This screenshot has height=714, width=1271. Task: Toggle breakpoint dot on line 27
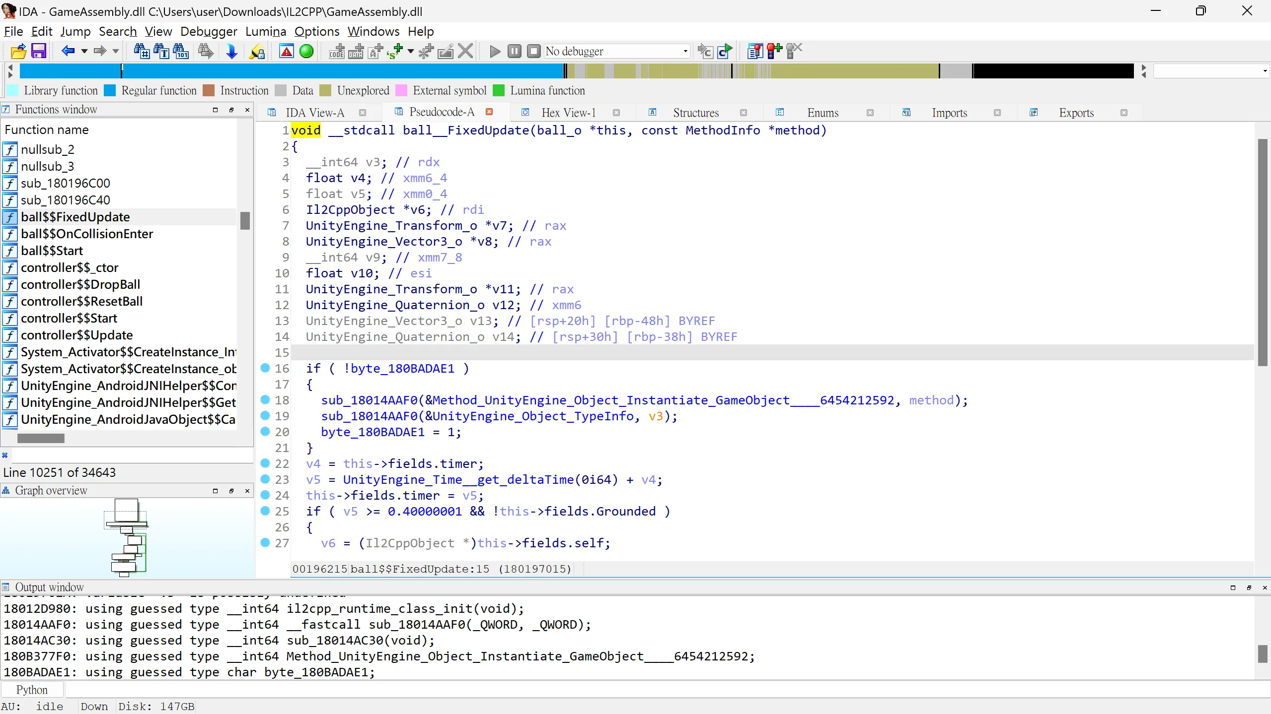click(x=265, y=542)
